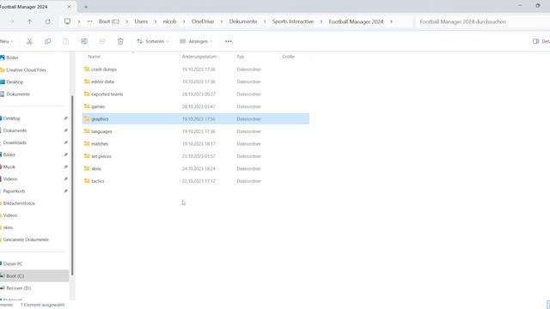Screen dimensions: 550x309
Task: Click the Paste clipboard icon
Action: [x=65, y=41]
